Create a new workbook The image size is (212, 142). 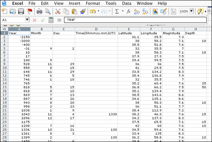[5, 11]
